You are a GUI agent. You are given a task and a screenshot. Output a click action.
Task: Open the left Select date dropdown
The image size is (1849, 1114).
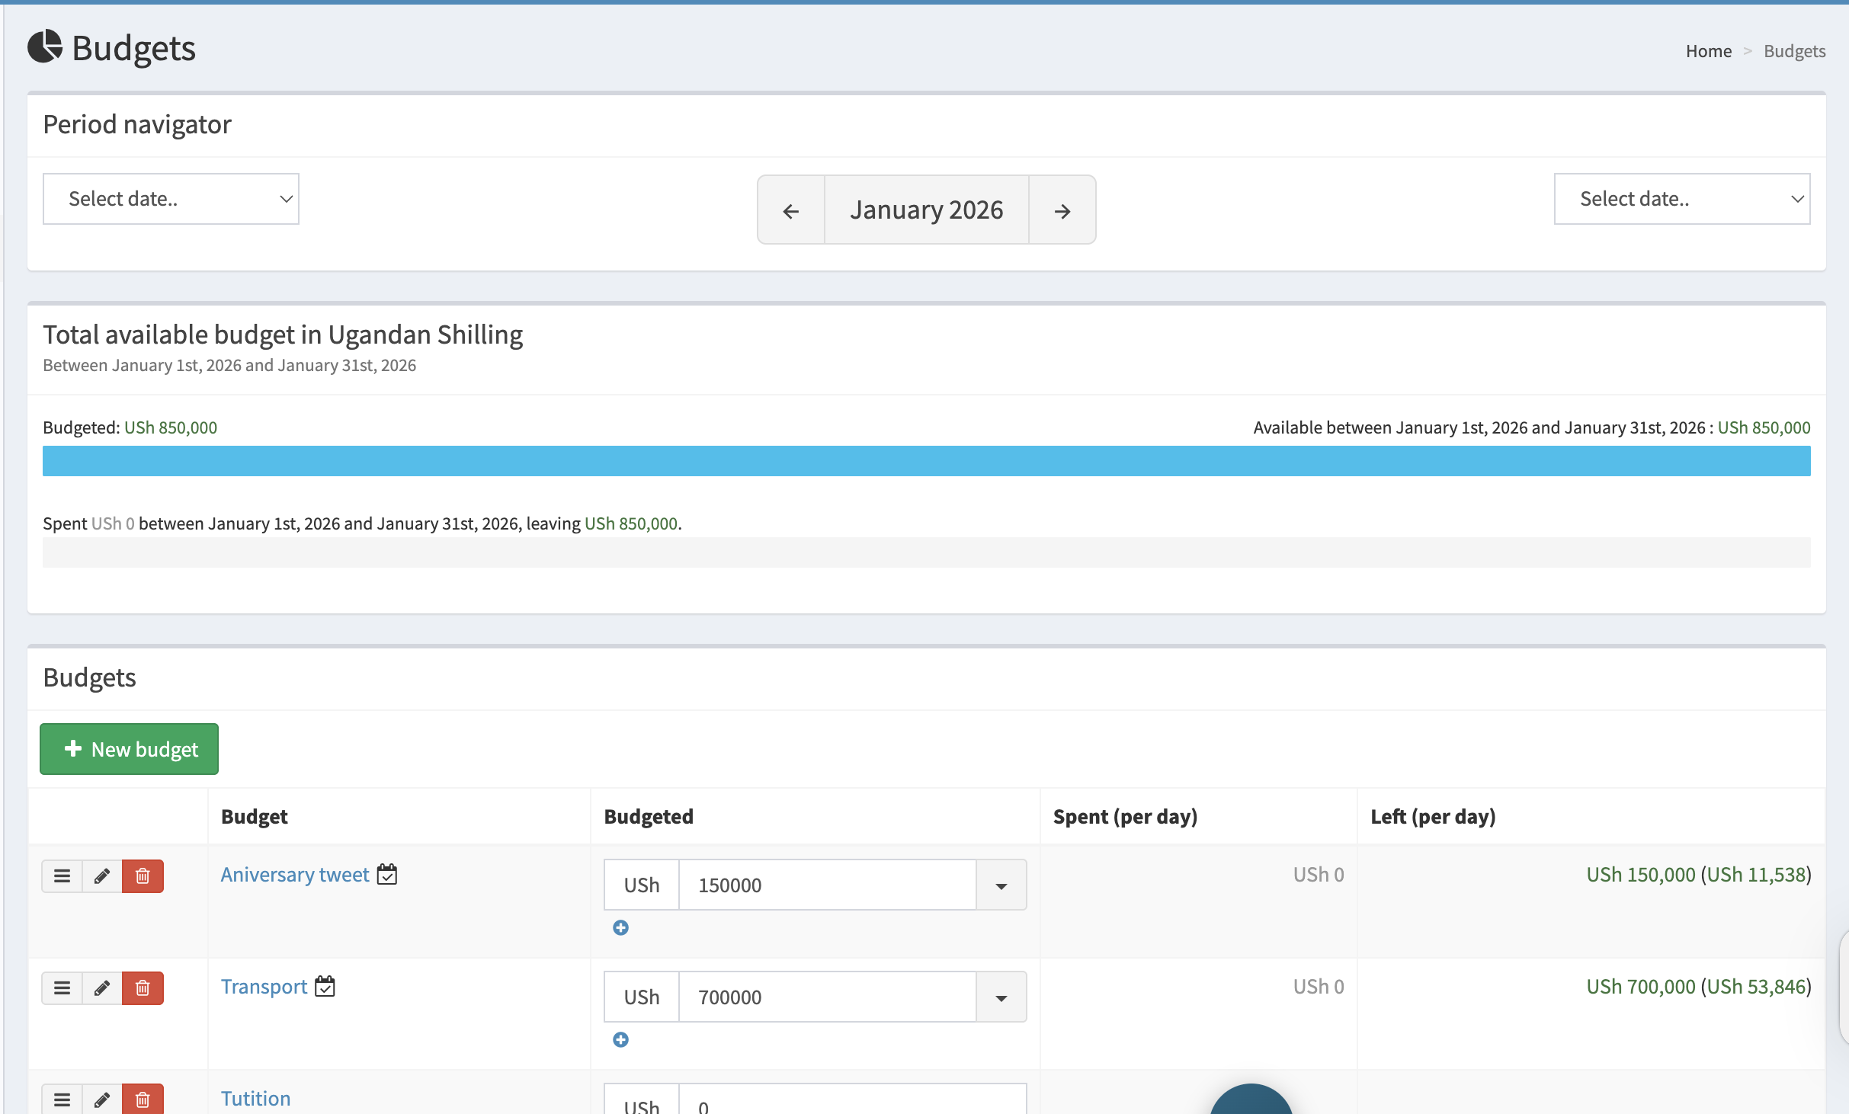point(171,198)
